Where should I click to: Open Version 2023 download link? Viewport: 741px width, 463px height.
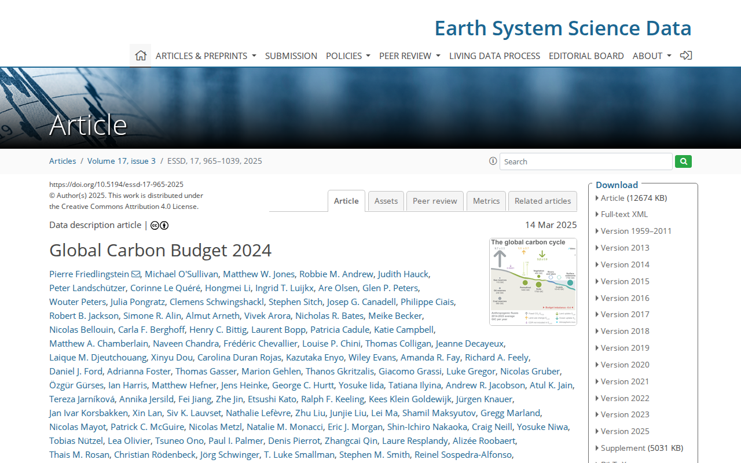pyautogui.click(x=625, y=414)
